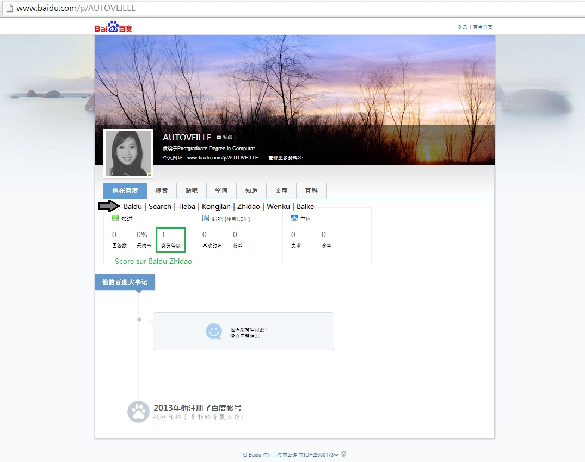Click the blue smiley face chat icon
This screenshot has width=585, height=462.
point(214,331)
